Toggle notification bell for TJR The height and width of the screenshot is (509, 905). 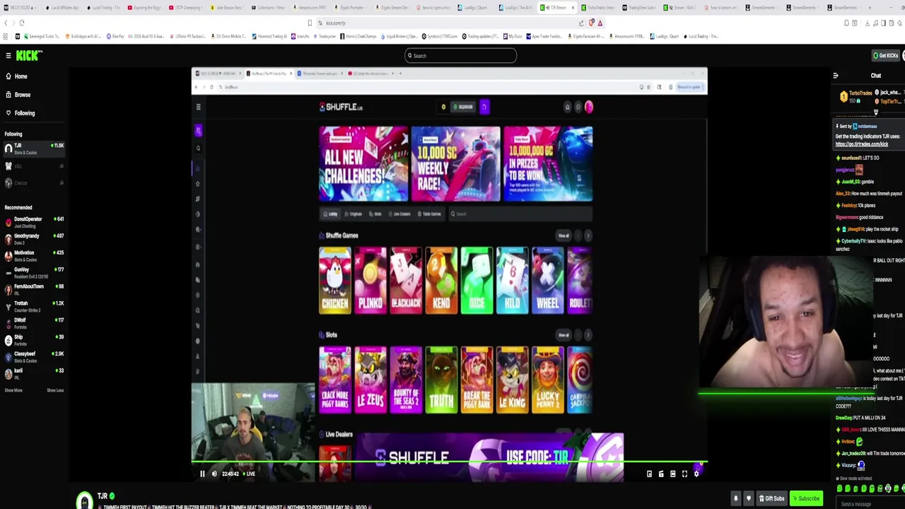735,498
